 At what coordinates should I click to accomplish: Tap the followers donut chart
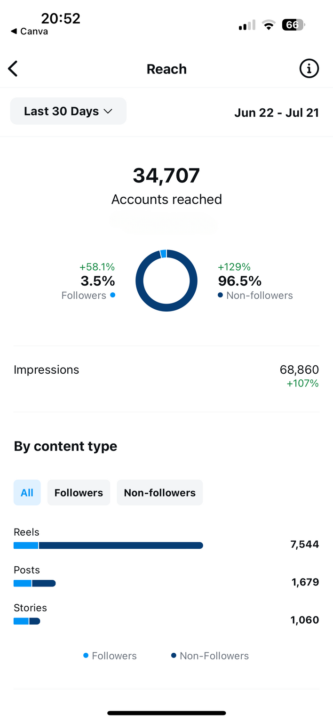[166, 281]
